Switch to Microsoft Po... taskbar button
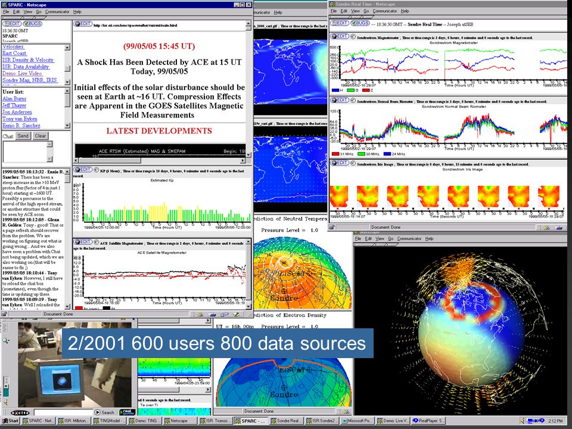This screenshot has width=572, height=429. coord(357,421)
